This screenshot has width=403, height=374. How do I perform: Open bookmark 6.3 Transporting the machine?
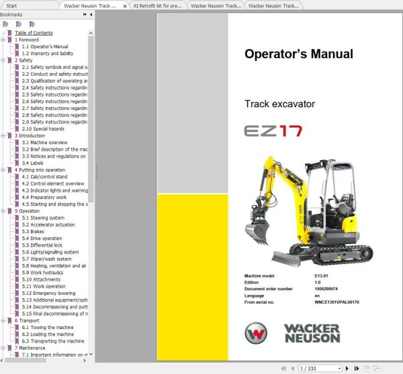53,341
